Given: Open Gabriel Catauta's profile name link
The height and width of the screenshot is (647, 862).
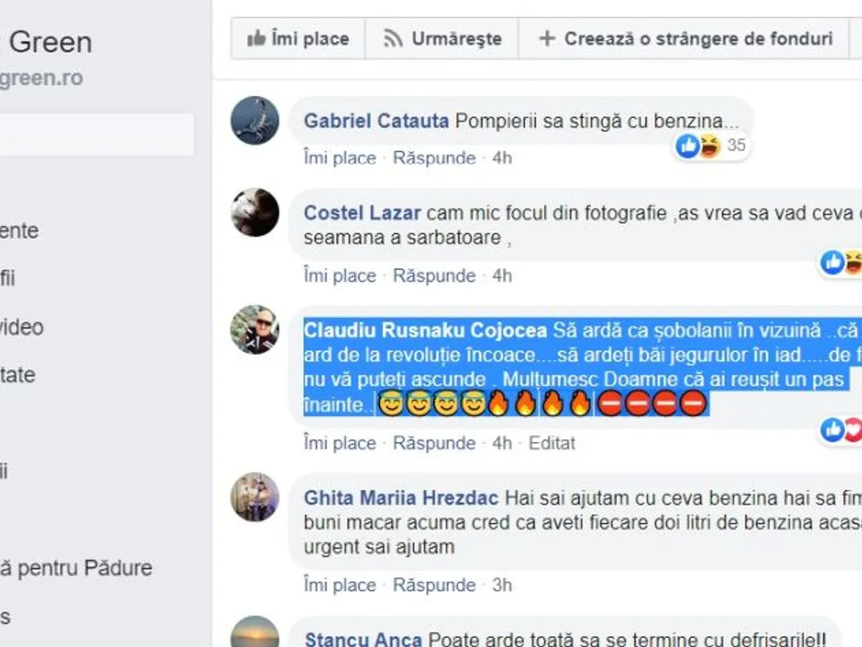Looking at the screenshot, I should click(x=376, y=121).
